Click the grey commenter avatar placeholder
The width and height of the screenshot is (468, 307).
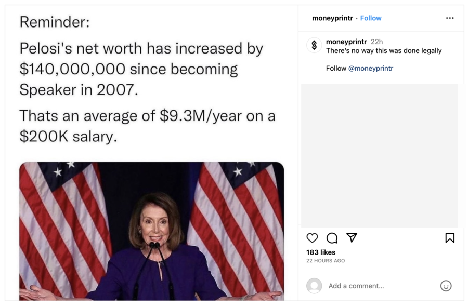314,286
